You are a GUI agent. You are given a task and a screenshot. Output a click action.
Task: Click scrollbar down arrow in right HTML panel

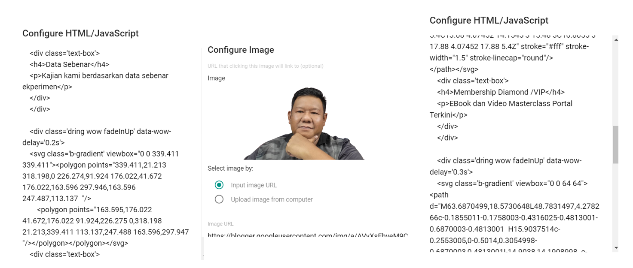616,248
